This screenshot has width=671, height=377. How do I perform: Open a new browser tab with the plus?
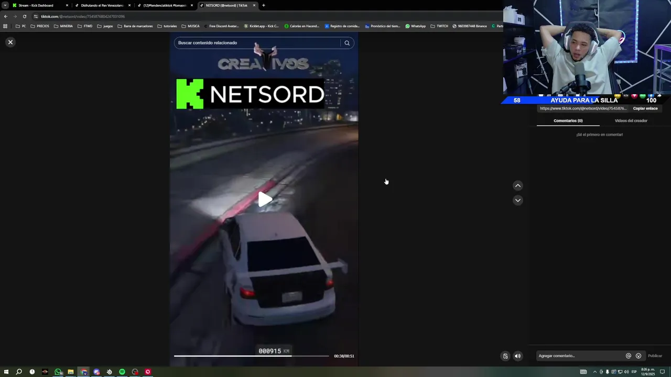tap(263, 5)
